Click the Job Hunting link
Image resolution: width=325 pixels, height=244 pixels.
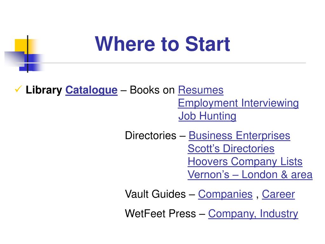point(207,116)
